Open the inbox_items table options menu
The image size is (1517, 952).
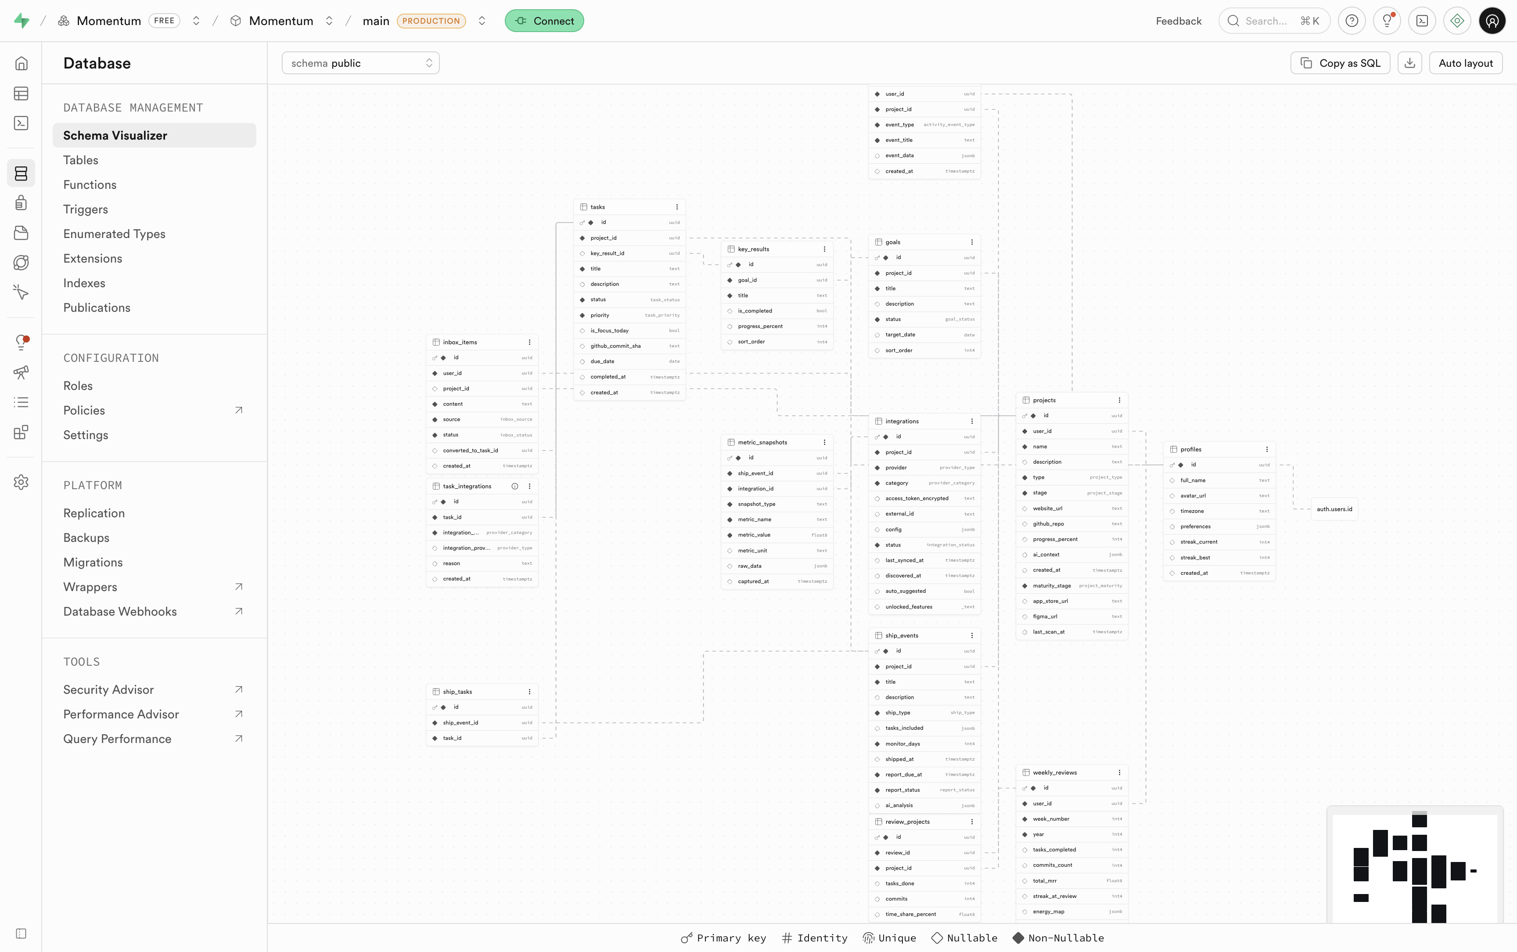(530, 343)
